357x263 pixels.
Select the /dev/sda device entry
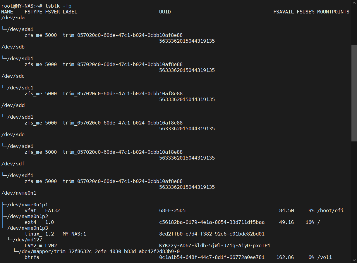point(13,18)
